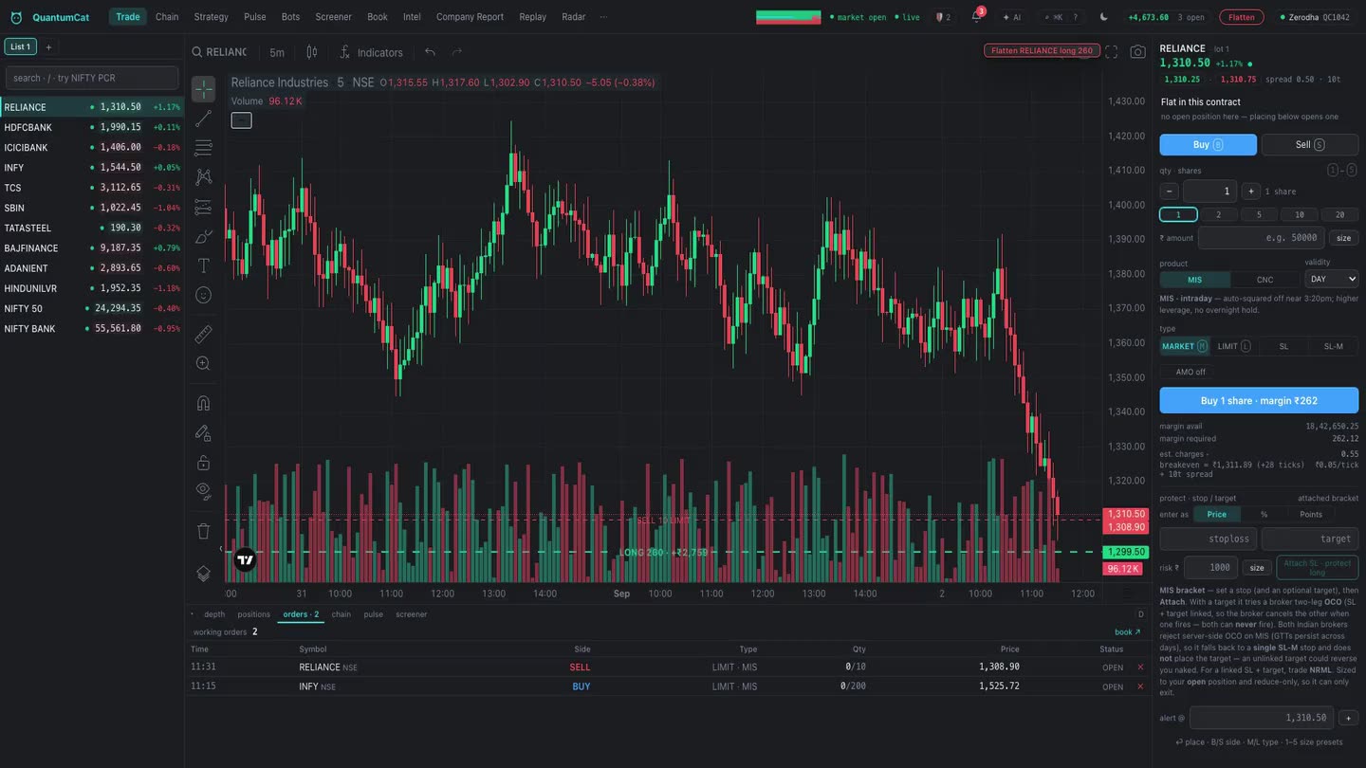Switch to the positions tab
The height and width of the screenshot is (768, 1366).
(253, 614)
